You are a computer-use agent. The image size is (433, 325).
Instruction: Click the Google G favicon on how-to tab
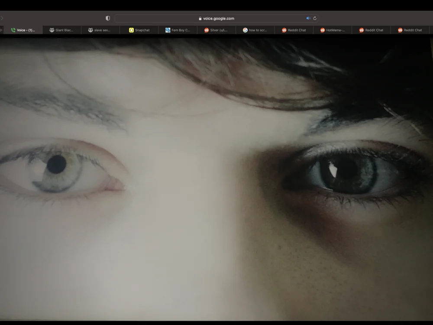point(244,30)
